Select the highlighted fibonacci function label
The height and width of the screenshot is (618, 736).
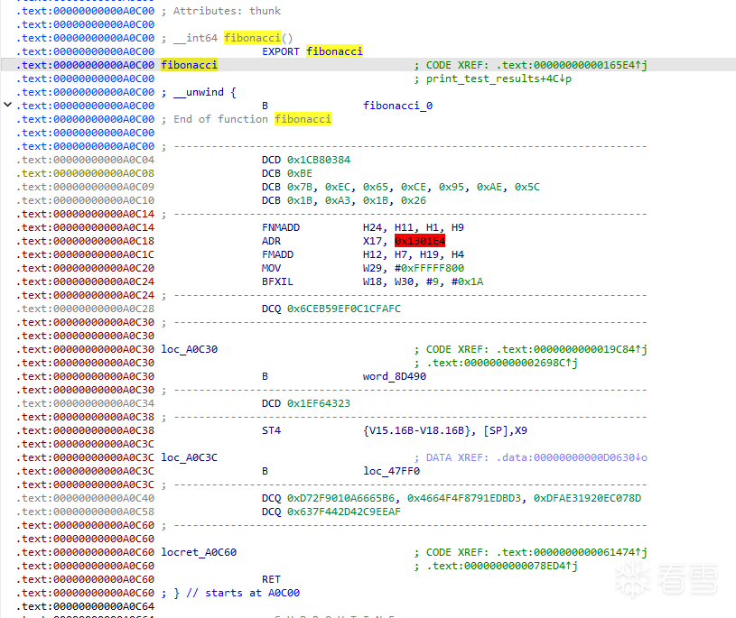click(189, 65)
